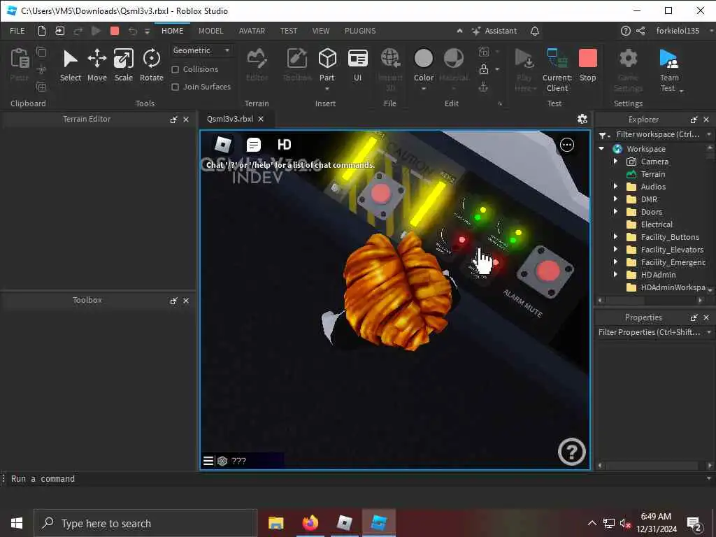The image size is (716, 537).
Task: Switch to the AVATAR tab
Action: point(252,31)
